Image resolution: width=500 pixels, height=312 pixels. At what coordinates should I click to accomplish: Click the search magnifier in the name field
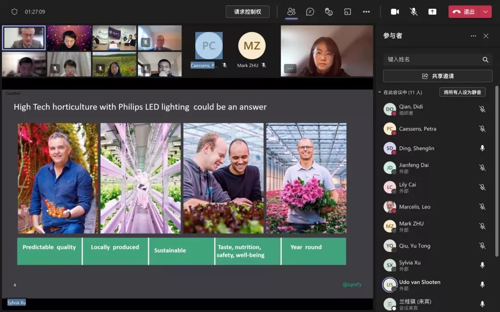point(485,60)
